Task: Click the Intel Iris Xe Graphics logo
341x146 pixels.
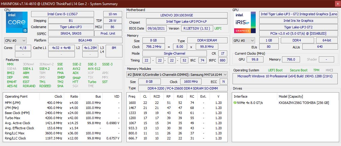Action: tap(245, 22)
